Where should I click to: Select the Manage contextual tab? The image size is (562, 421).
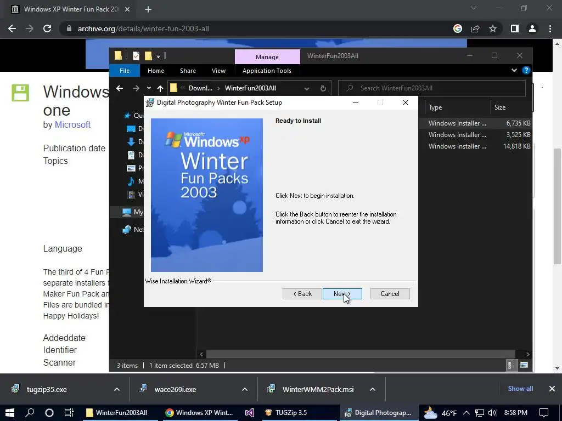click(267, 56)
